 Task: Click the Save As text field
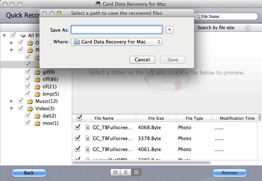point(117,30)
